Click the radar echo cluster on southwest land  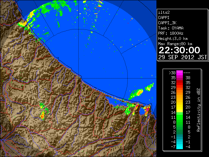tap(43, 115)
